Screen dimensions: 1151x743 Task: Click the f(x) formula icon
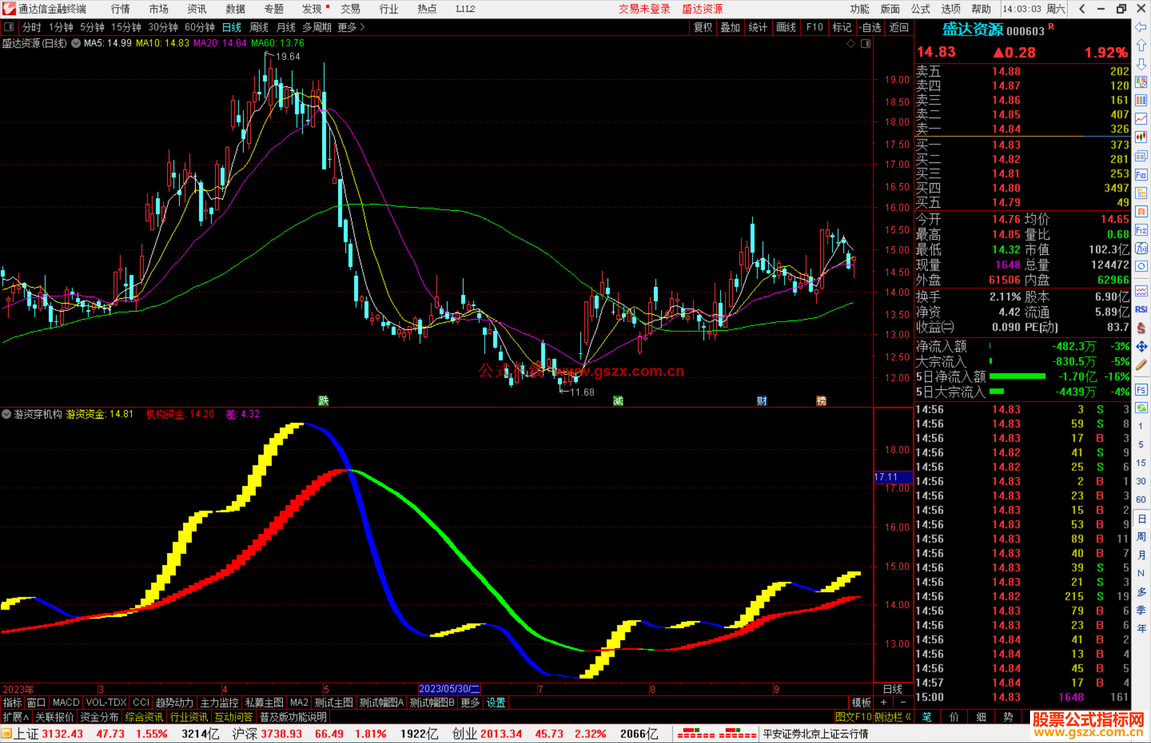tap(1141, 249)
